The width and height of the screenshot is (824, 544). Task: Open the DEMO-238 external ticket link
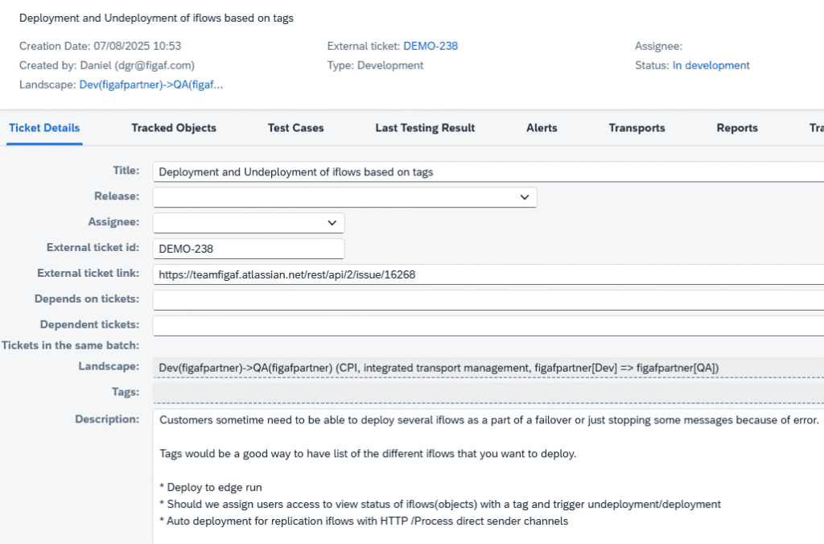(431, 46)
